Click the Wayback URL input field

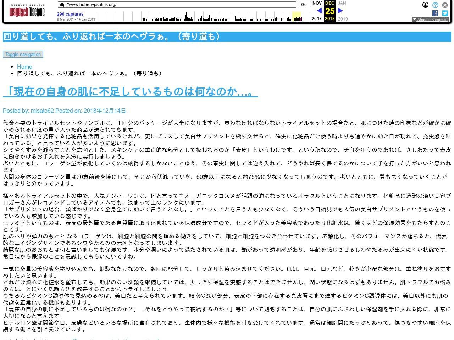pyautogui.click(x=176, y=5)
